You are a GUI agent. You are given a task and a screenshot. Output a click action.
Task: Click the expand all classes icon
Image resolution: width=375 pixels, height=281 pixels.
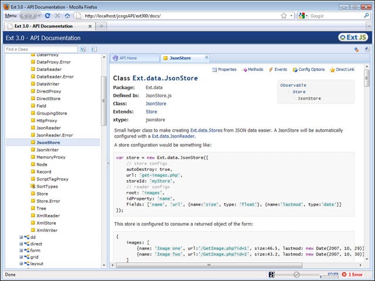(84, 50)
